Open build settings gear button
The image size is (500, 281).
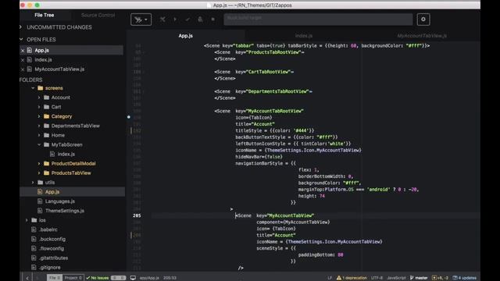pos(423,20)
